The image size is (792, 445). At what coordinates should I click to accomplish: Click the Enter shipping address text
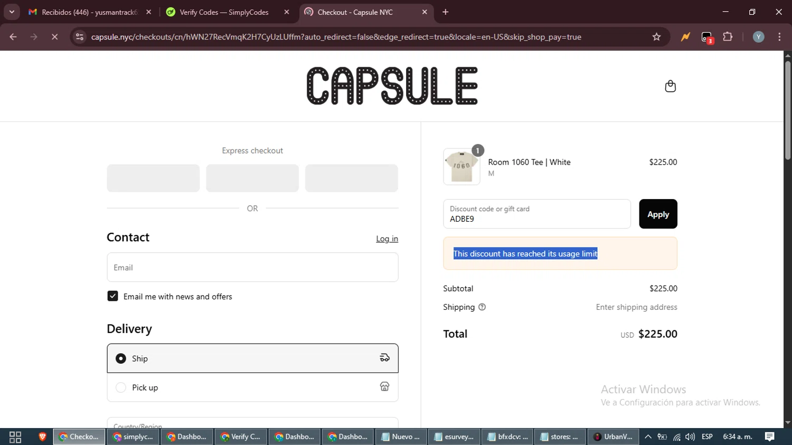click(636, 307)
